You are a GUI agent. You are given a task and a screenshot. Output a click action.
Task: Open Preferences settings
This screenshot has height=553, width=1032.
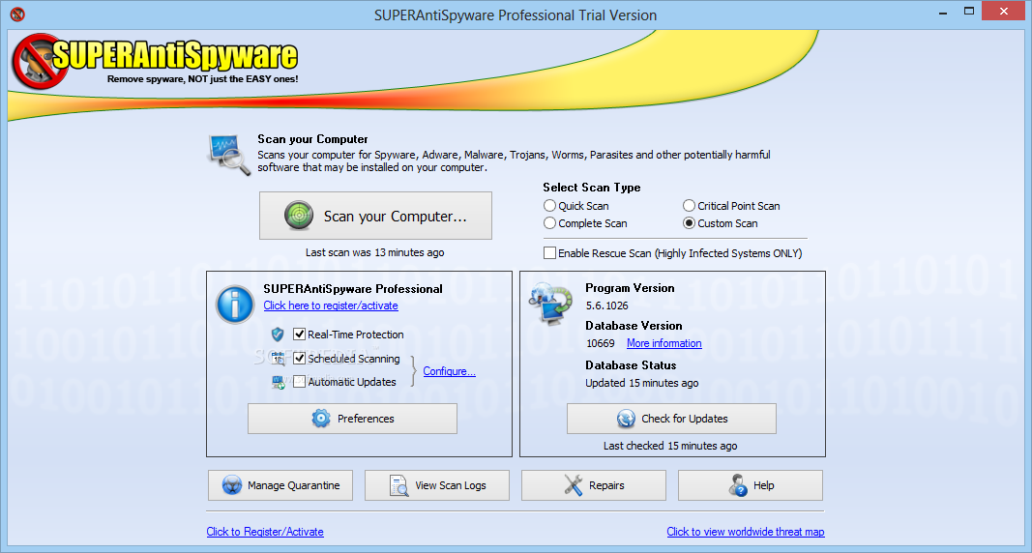[352, 419]
